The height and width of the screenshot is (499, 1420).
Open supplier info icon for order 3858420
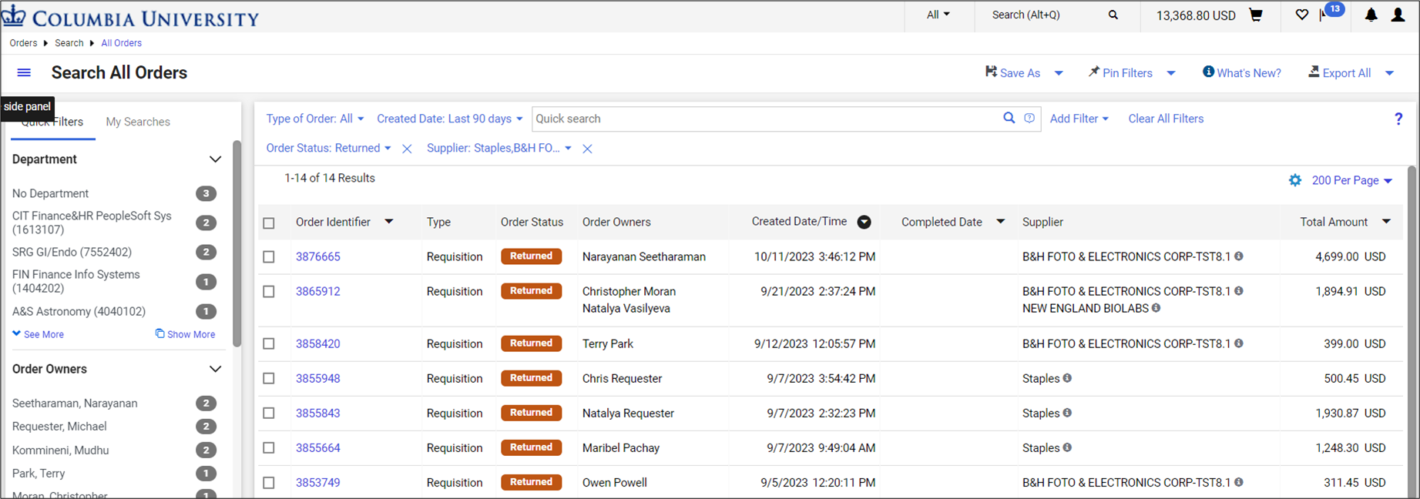click(1239, 343)
